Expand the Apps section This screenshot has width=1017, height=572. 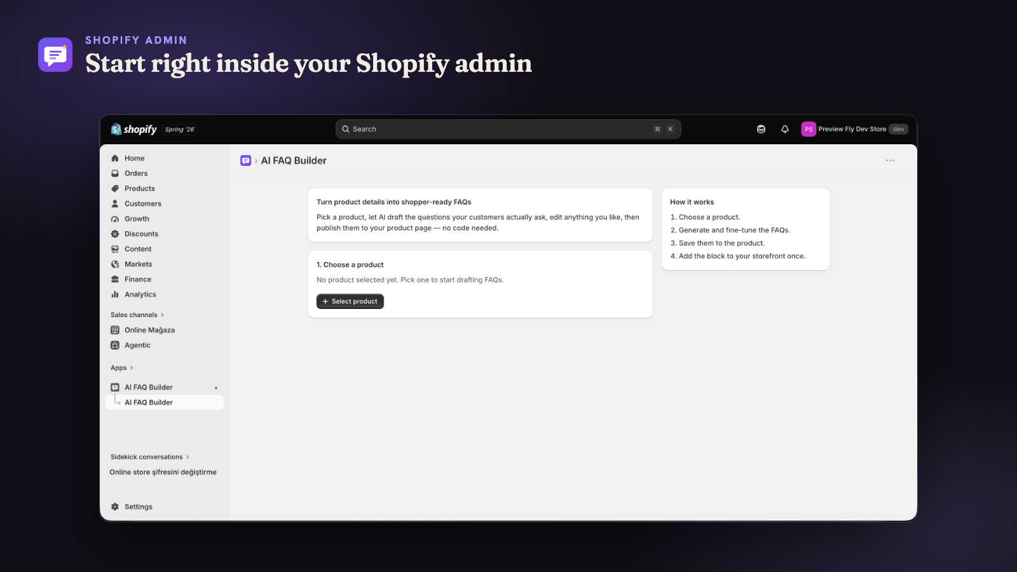pos(122,368)
